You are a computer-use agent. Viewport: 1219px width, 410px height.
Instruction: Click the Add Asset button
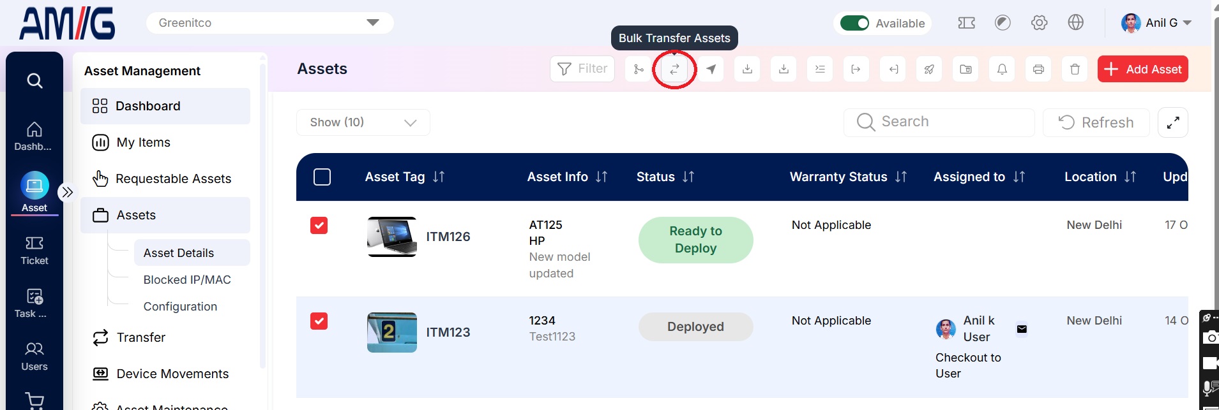click(1142, 69)
